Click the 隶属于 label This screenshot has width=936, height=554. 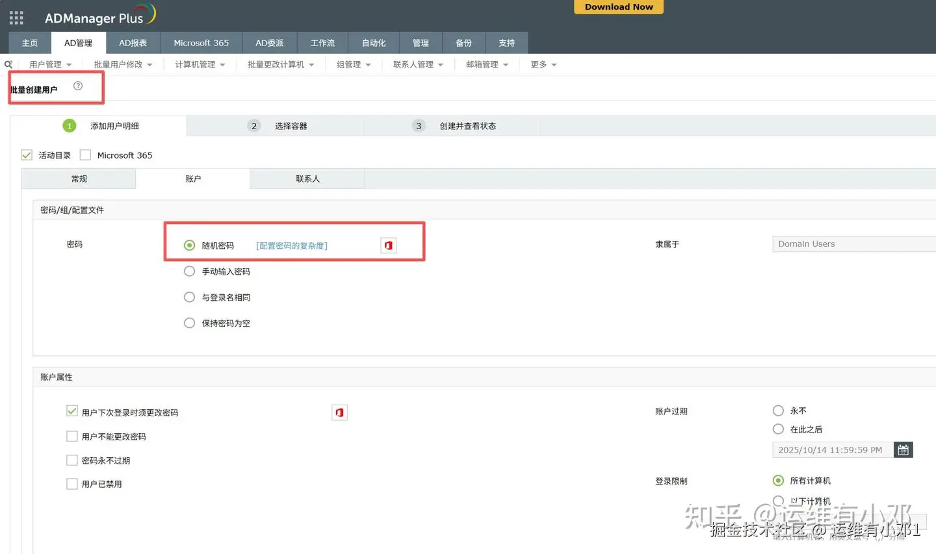tap(667, 244)
